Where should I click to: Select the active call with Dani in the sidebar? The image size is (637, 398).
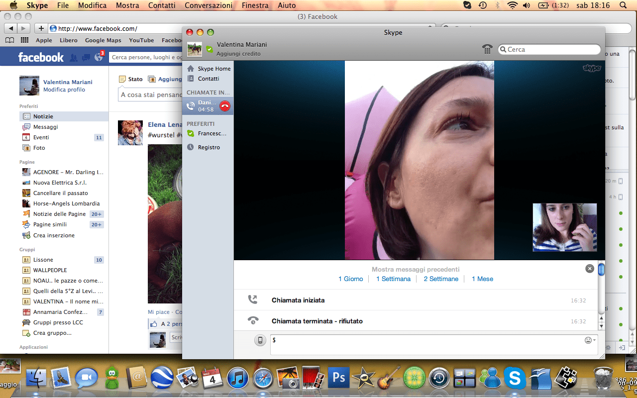(x=208, y=106)
